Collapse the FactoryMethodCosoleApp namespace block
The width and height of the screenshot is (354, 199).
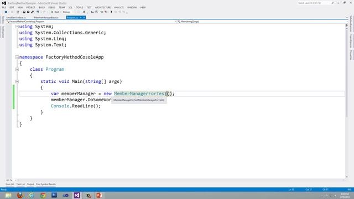click(17, 57)
